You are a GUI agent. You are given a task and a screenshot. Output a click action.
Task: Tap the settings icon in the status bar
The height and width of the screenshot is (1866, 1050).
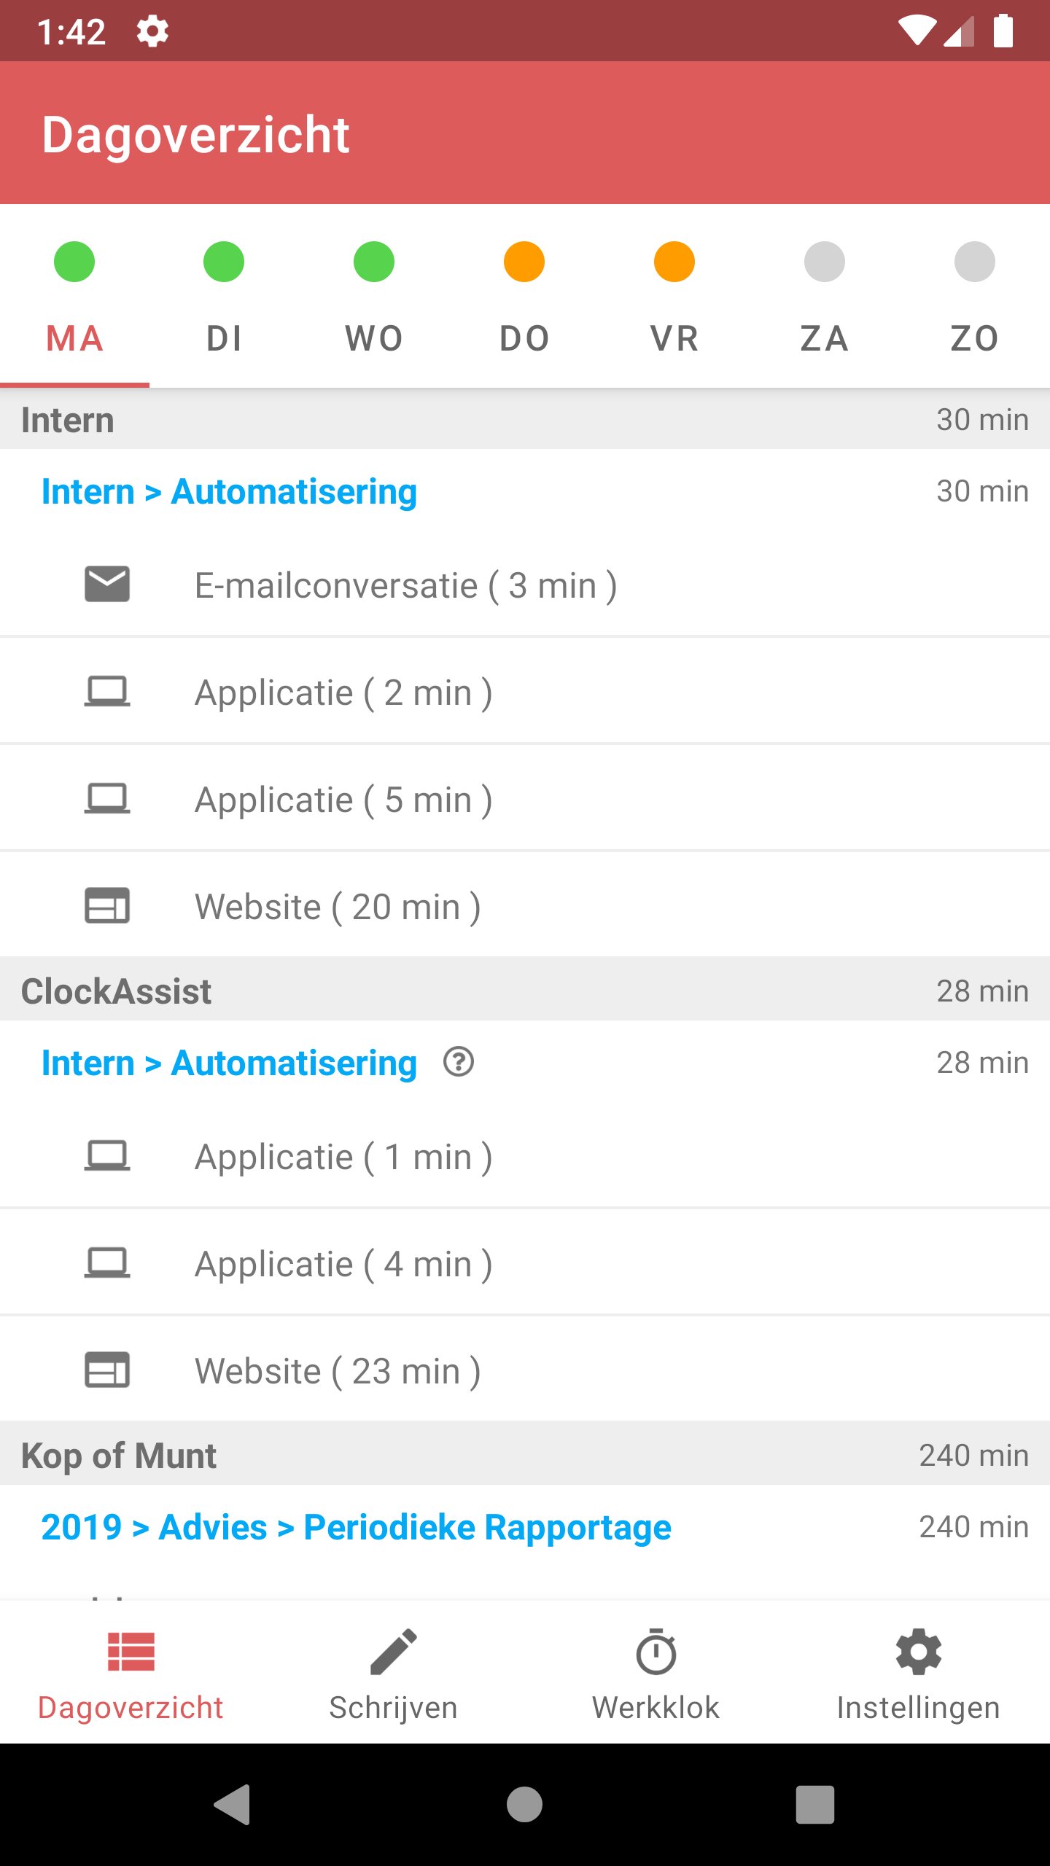[152, 30]
